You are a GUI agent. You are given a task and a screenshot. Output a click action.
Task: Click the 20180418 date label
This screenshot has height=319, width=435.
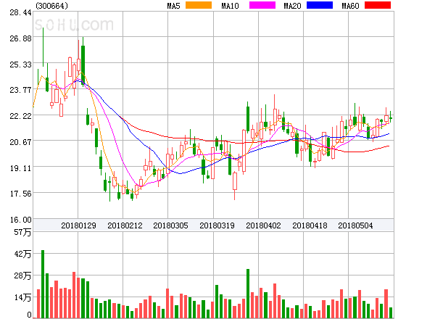click(310, 225)
